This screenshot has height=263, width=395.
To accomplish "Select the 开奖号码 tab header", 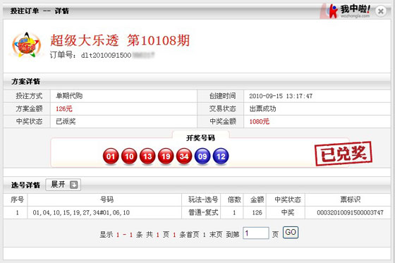I will [200, 137].
